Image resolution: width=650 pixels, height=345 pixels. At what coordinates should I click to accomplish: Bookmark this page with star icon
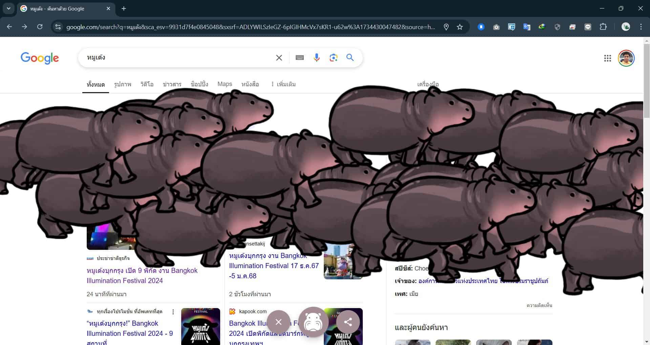(460, 27)
